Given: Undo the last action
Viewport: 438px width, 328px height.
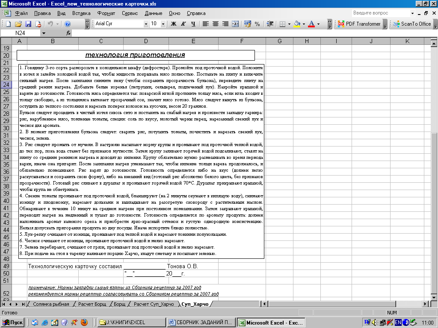Looking at the screenshot, I should click(x=50, y=24).
